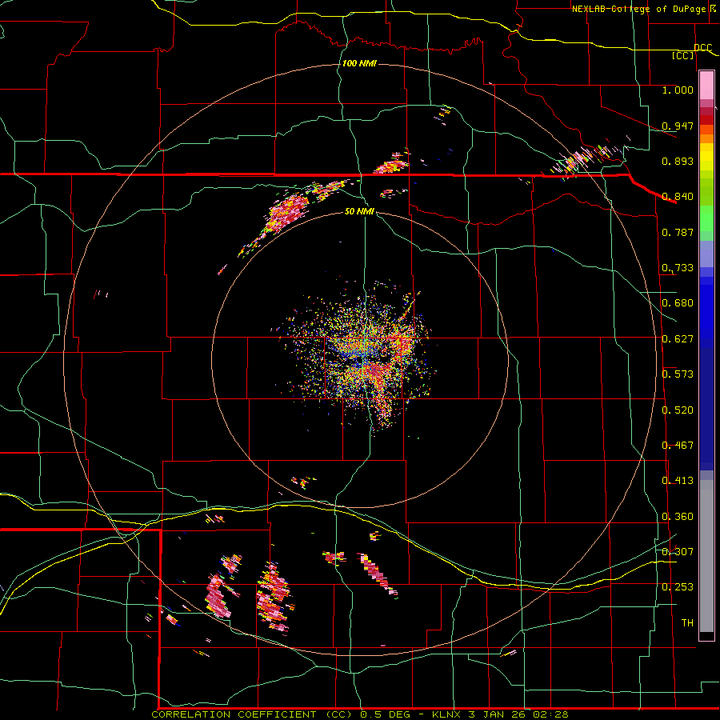720x720 pixels.
Task: Click the [CC] label above the color bar
Action: coord(682,55)
